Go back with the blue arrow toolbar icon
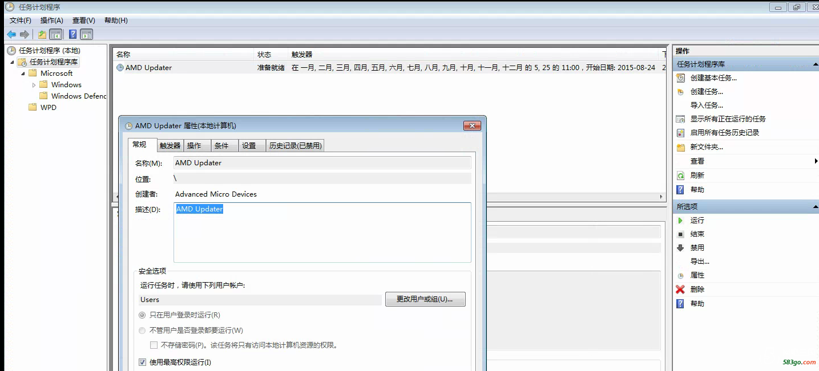Screen dimensions: 819x371 pyautogui.click(x=11, y=34)
